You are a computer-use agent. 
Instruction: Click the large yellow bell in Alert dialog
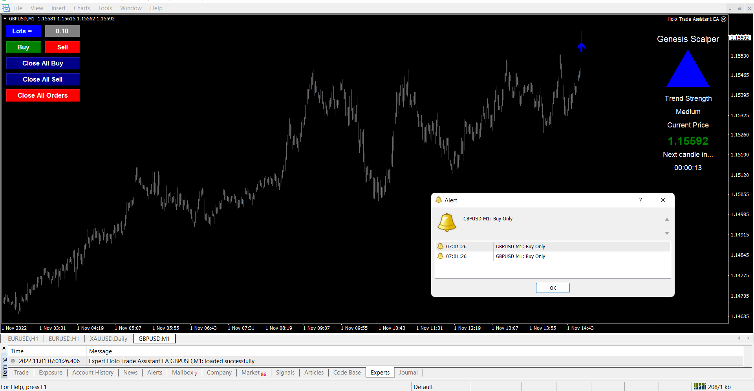click(x=447, y=222)
